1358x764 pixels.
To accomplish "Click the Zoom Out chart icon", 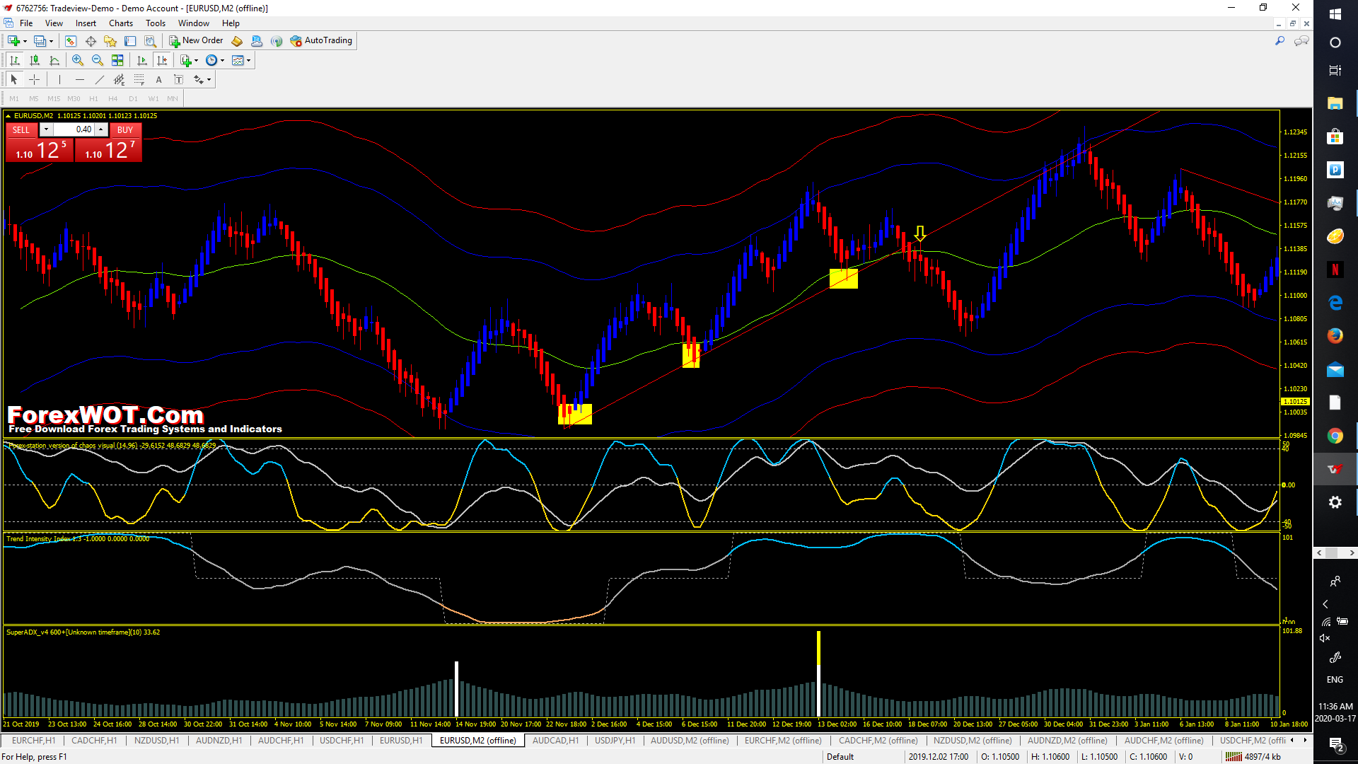I will pyautogui.click(x=98, y=61).
